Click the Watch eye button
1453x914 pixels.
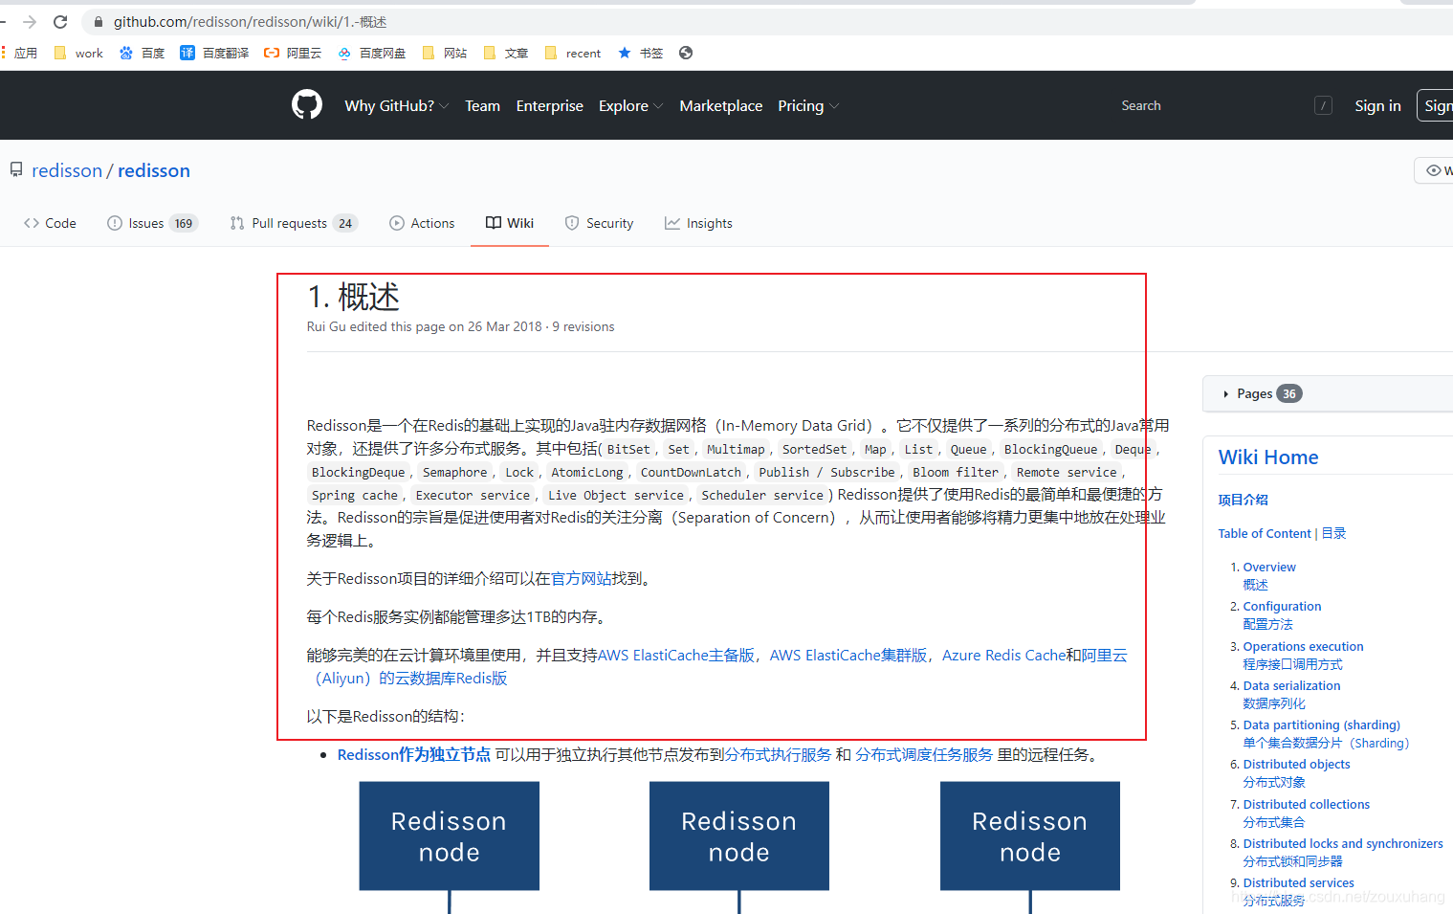1435,170
